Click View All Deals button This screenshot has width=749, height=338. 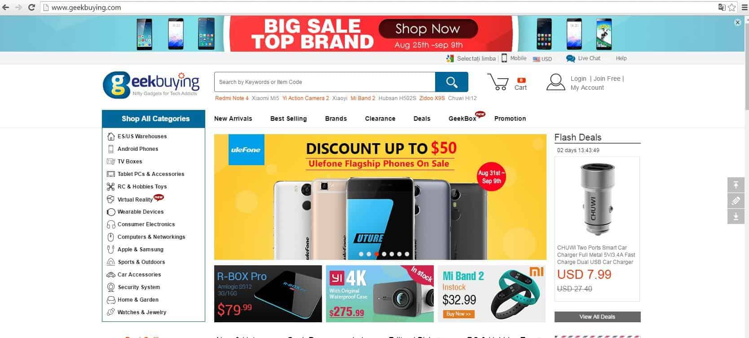(x=597, y=316)
